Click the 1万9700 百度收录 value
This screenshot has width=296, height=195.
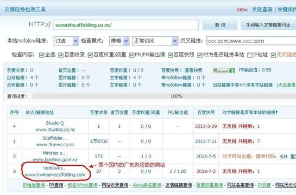(x=99, y=141)
